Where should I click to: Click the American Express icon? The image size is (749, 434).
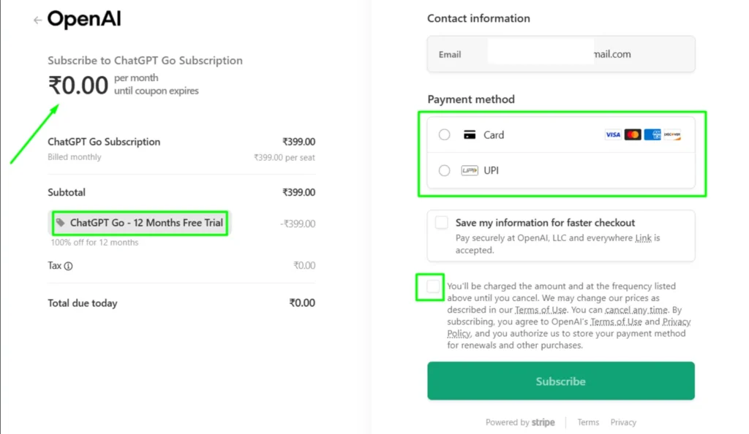click(x=652, y=134)
